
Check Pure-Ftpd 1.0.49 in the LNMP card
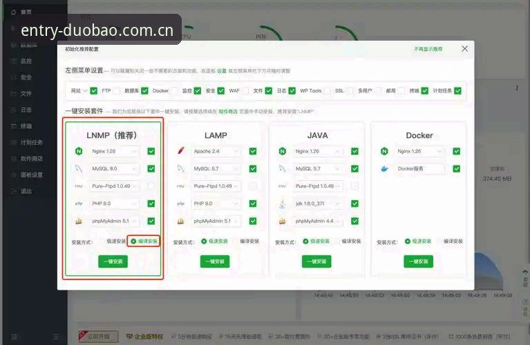click(x=151, y=186)
